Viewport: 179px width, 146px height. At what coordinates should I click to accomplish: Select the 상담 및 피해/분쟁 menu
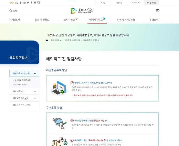pos(126,20)
